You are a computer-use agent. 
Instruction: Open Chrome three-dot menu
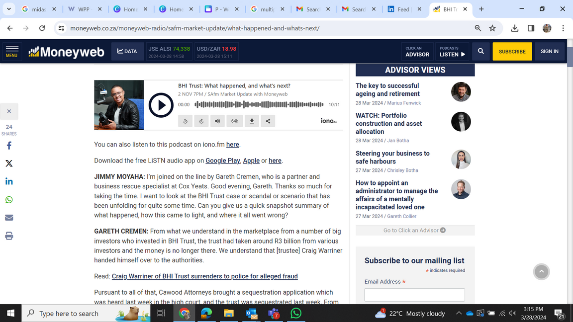563,28
